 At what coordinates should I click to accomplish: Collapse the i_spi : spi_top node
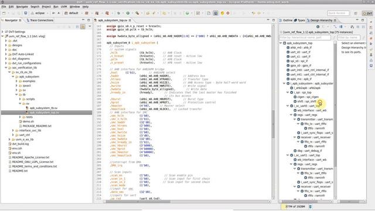point(288,93)
